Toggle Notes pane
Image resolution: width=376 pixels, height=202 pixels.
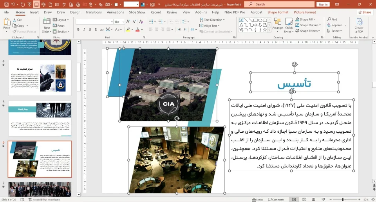(x=258, y=199)
